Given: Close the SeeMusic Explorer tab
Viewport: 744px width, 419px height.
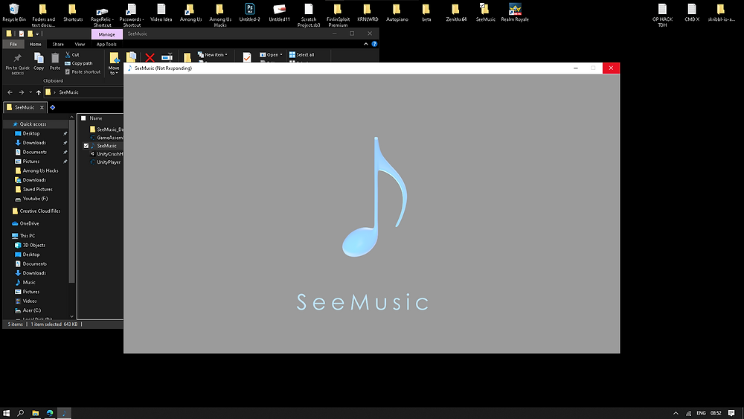Looking at the screenshot, I should coord(42,108).
